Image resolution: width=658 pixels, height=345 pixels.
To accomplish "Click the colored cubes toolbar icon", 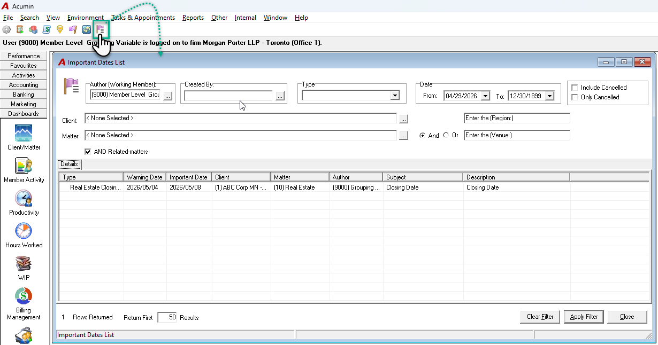I will coord(33,29).
